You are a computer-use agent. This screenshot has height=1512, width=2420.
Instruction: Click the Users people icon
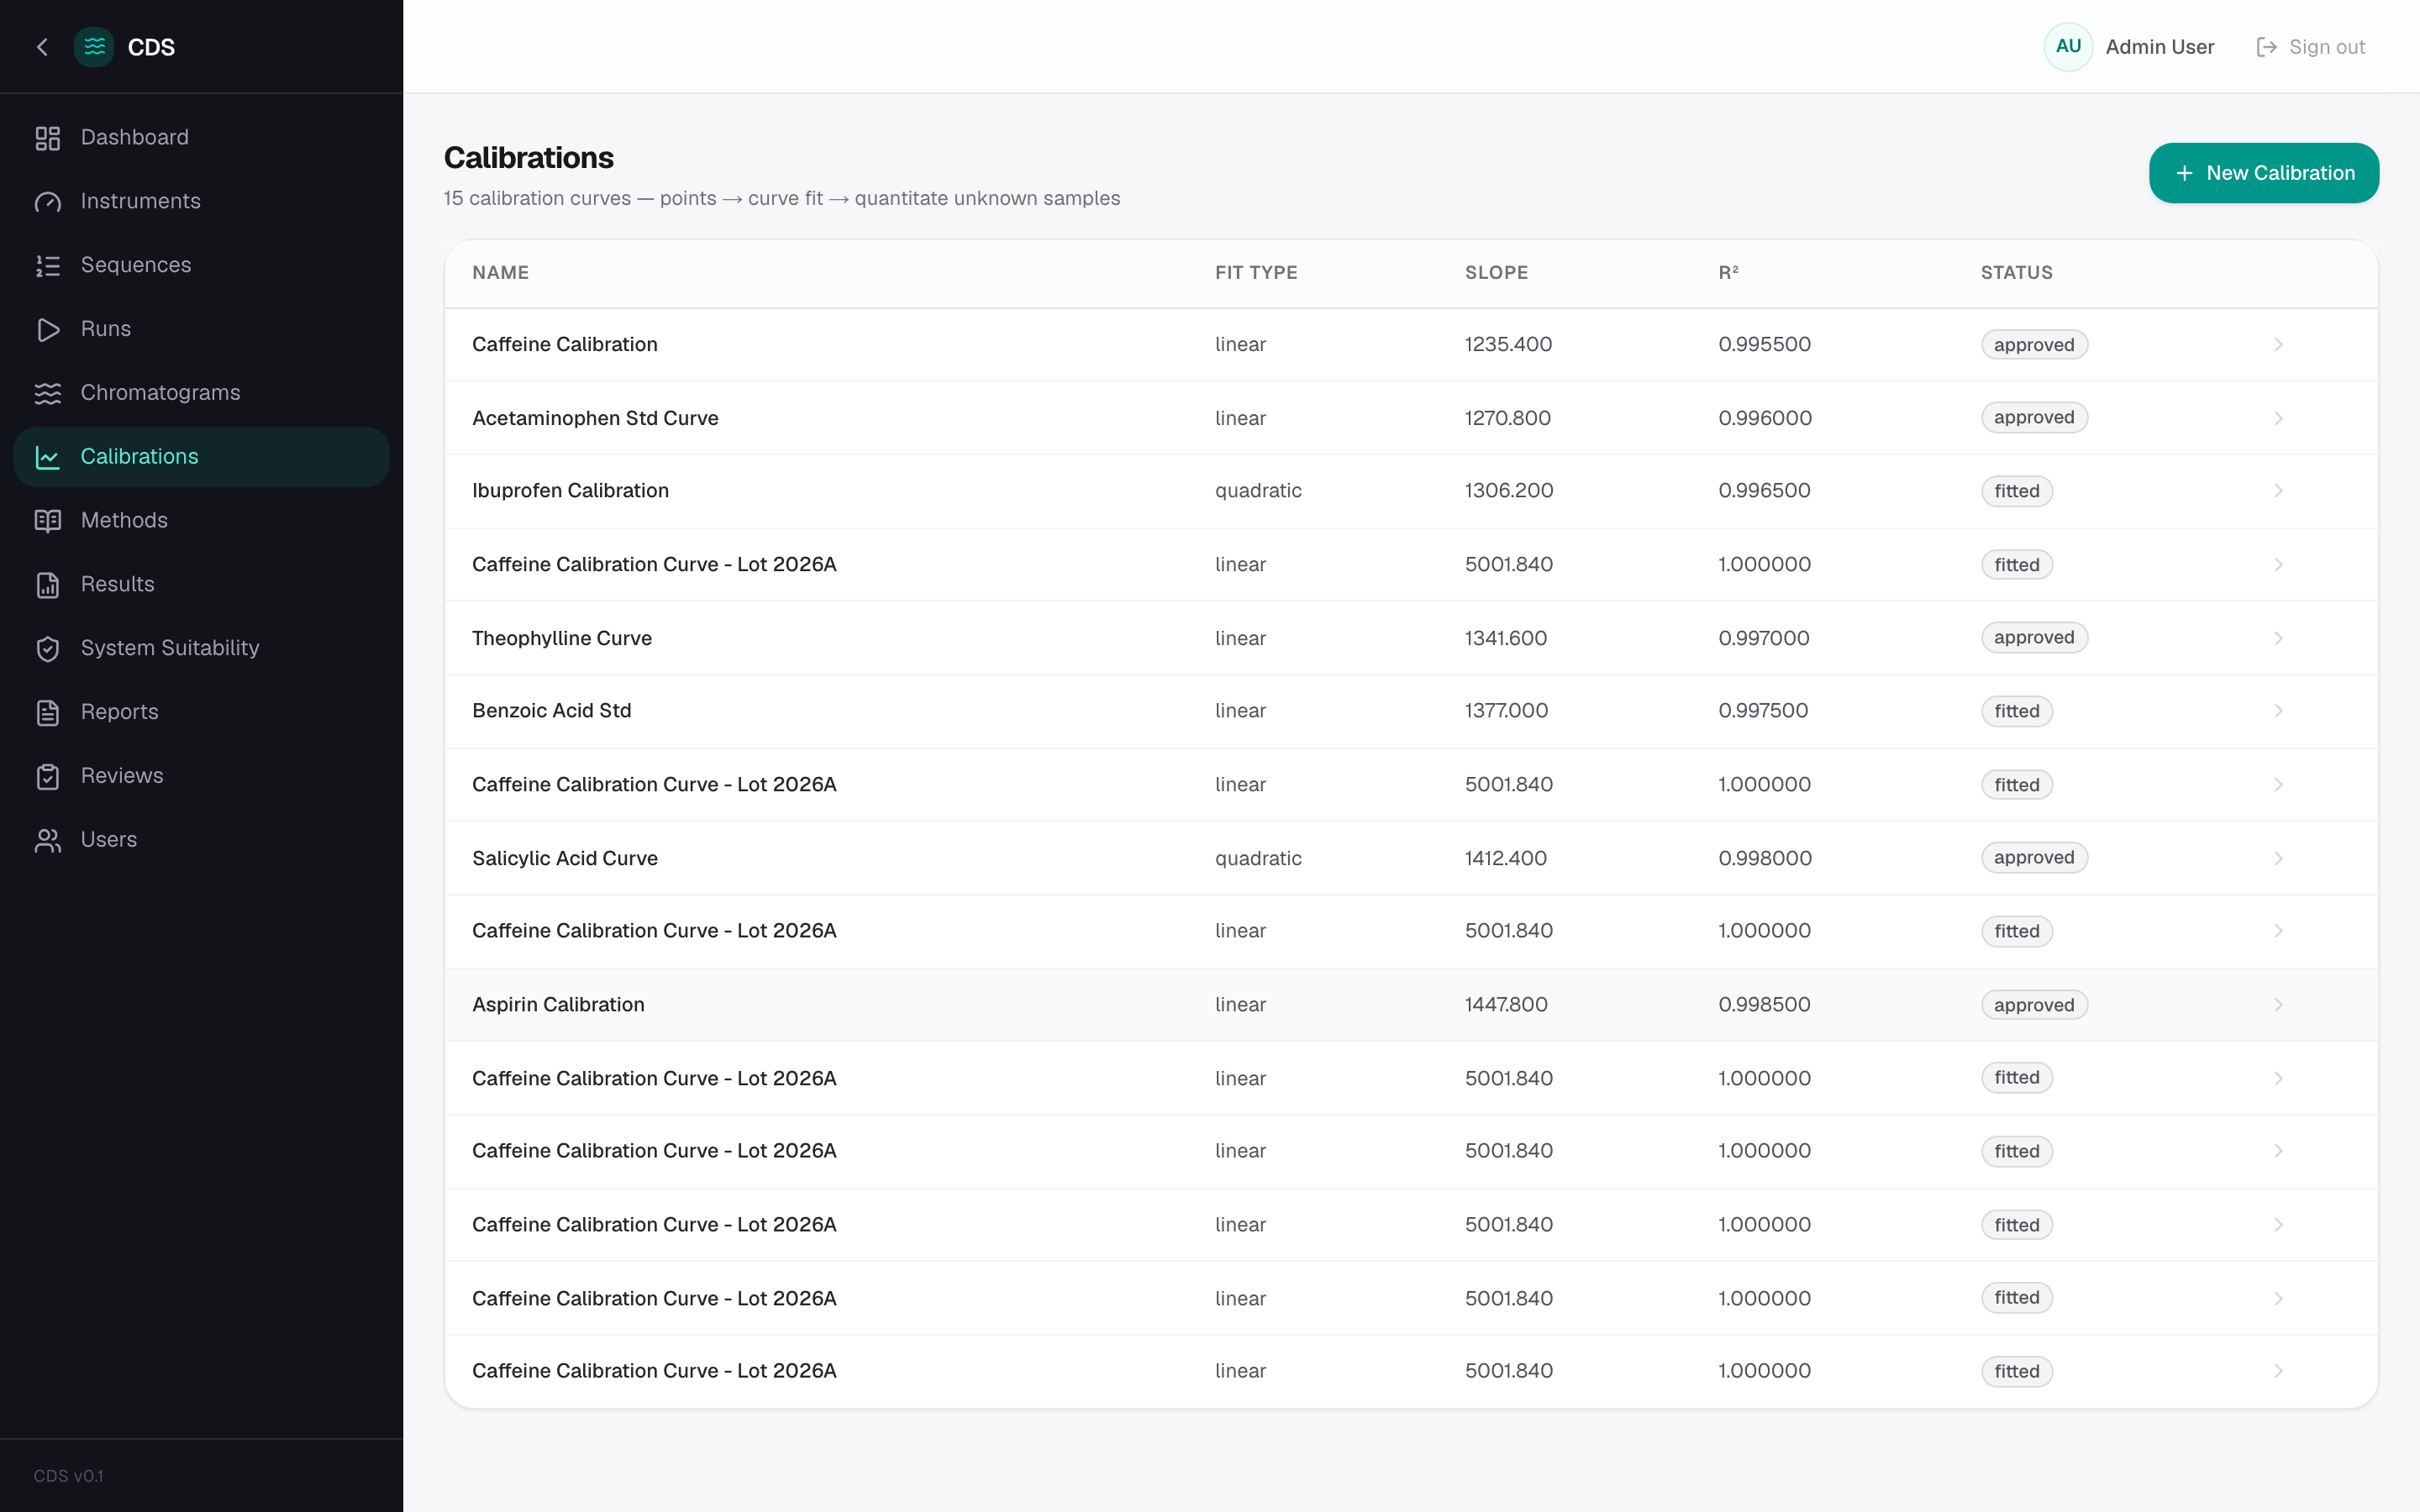(x=48, y=840)
